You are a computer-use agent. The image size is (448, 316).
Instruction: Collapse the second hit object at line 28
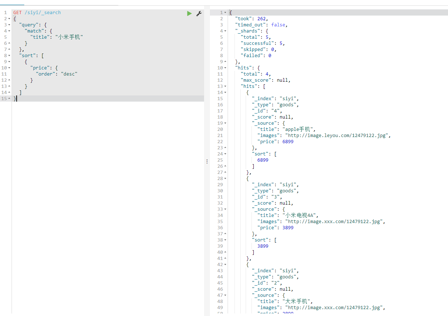tap(225, 178)
